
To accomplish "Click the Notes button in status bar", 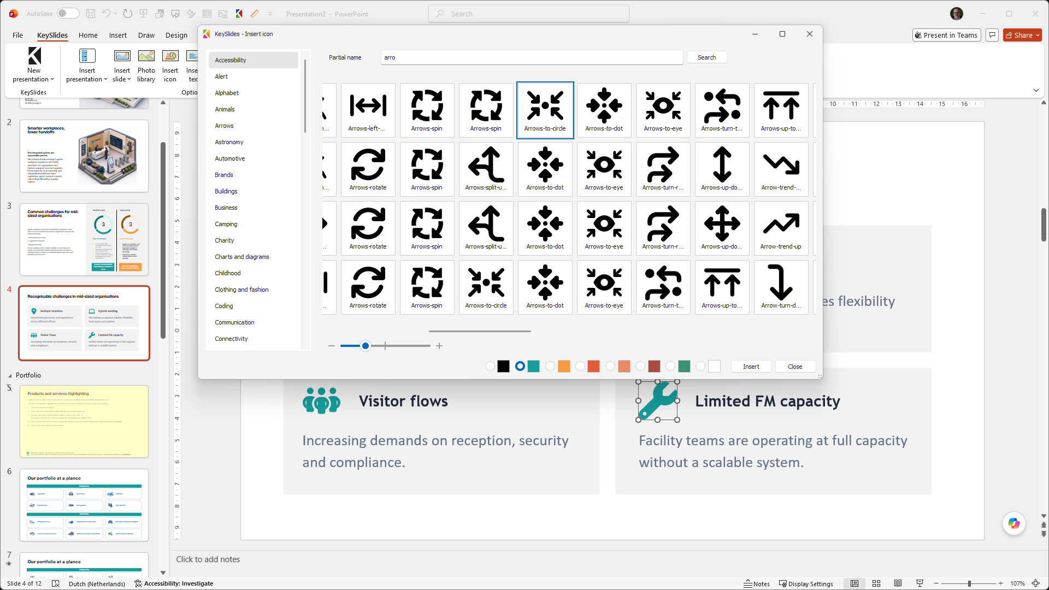I will pyautogui.click(x=757, y=583).
